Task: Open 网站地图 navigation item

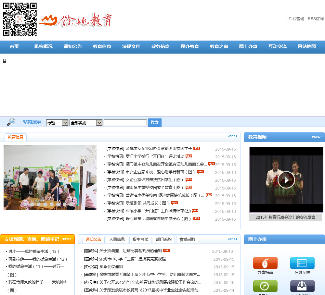Action: (306, 47)
